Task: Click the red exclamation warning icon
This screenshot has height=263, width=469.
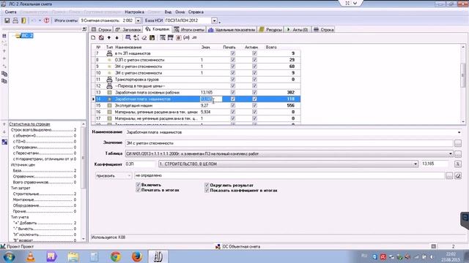Action: click(x=46, y=20)
